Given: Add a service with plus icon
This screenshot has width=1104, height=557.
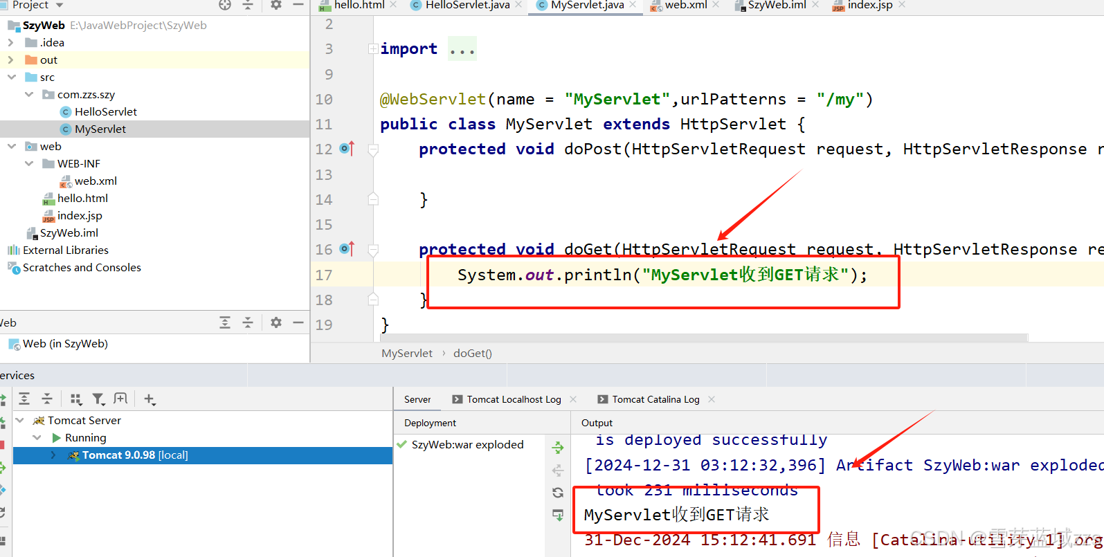Looking at the screenshot, I should pyautogui.click(x=149, y=399).
